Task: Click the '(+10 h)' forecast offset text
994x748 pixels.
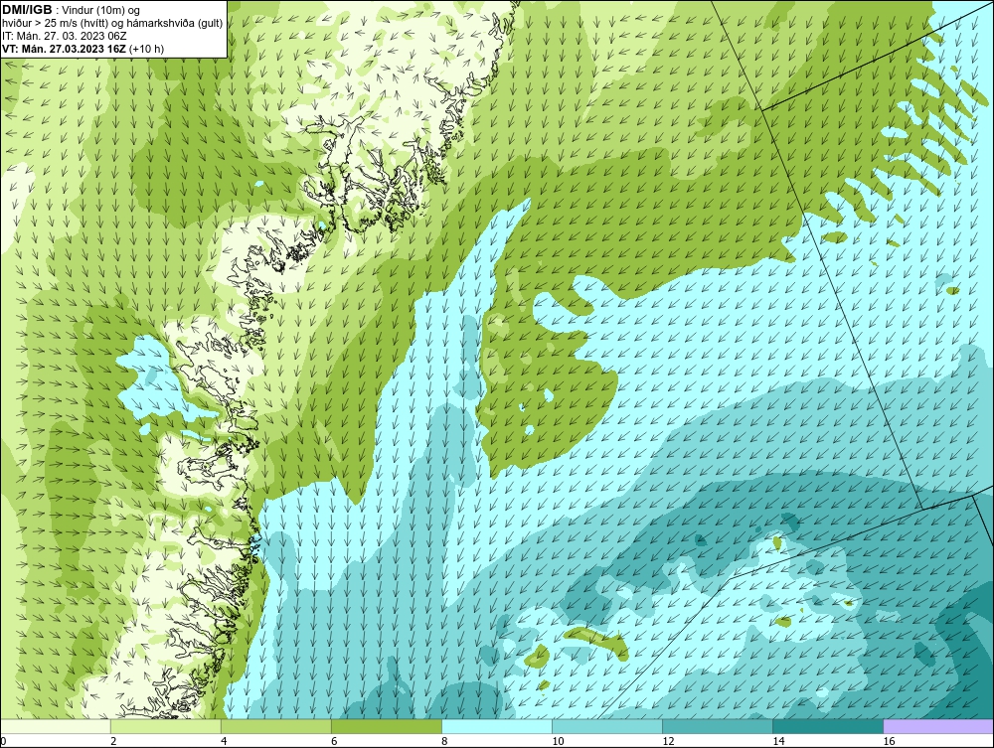Action: point(146,49)
